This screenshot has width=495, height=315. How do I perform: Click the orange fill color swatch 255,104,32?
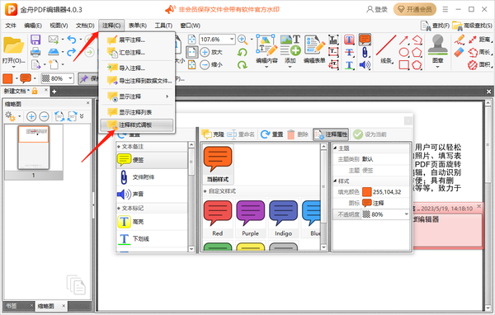366,191
